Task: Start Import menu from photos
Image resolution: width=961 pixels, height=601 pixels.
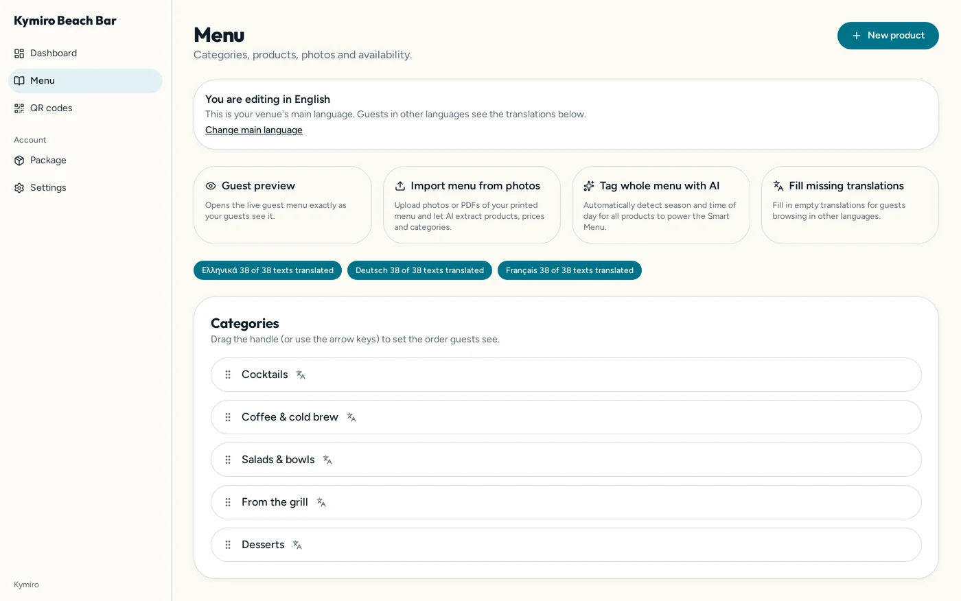Action: (x=472, y=205)
